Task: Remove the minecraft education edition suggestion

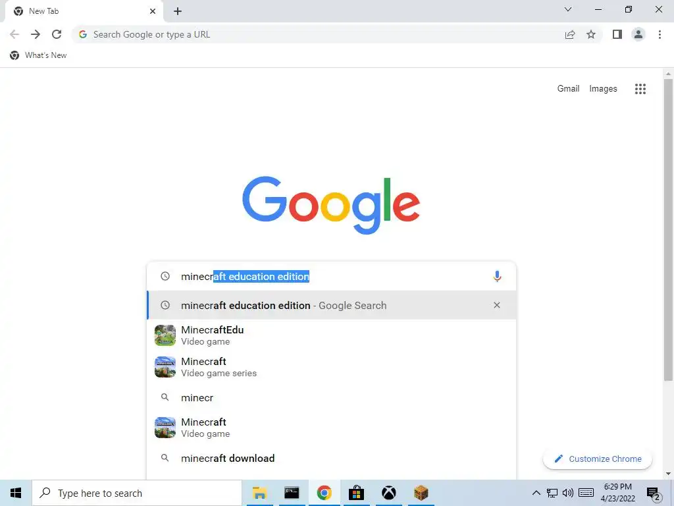Action: (496, 305)
